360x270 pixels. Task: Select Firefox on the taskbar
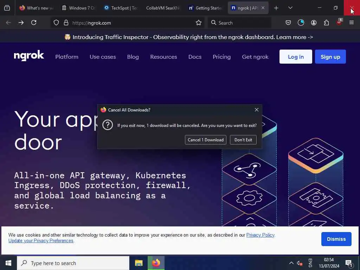point(156,263)
